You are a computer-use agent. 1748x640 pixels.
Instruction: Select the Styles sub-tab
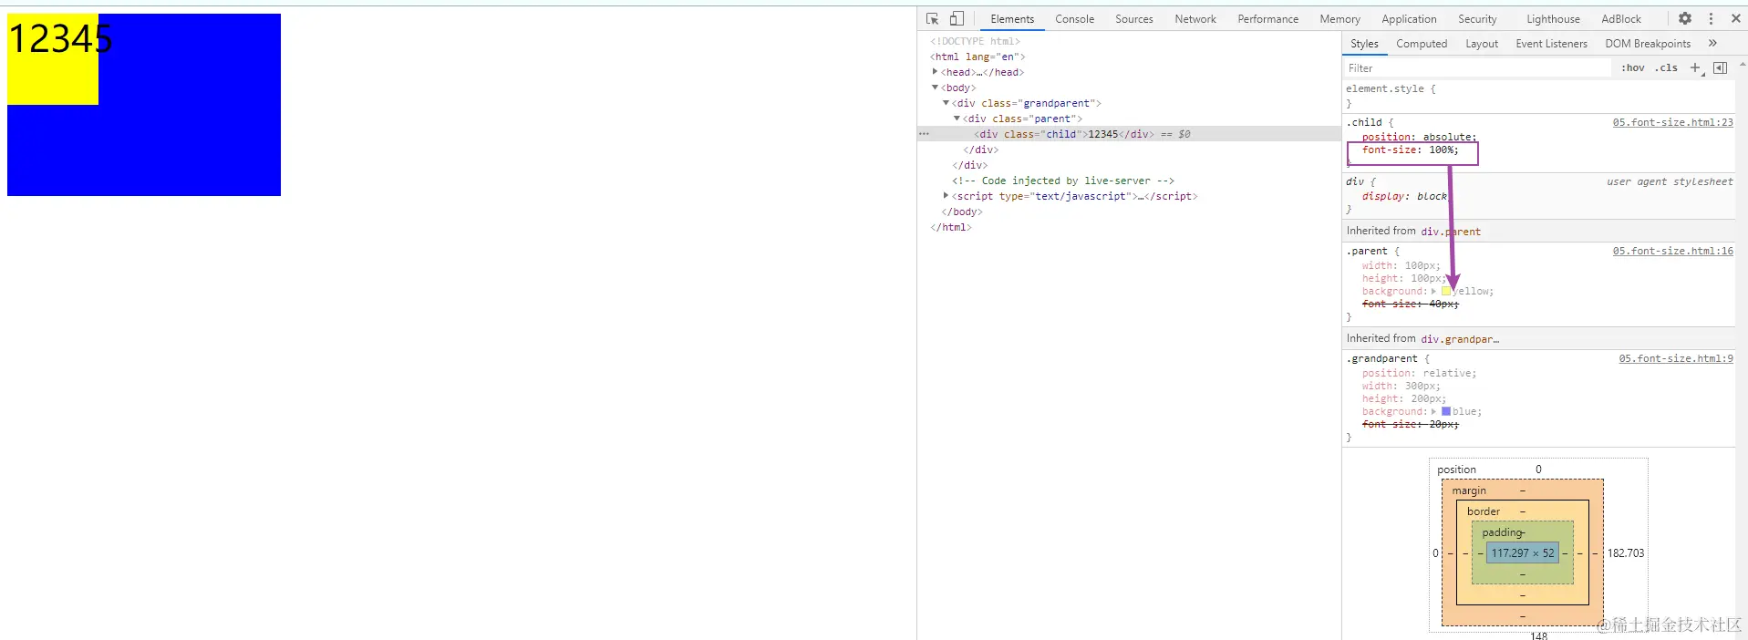1364,44
